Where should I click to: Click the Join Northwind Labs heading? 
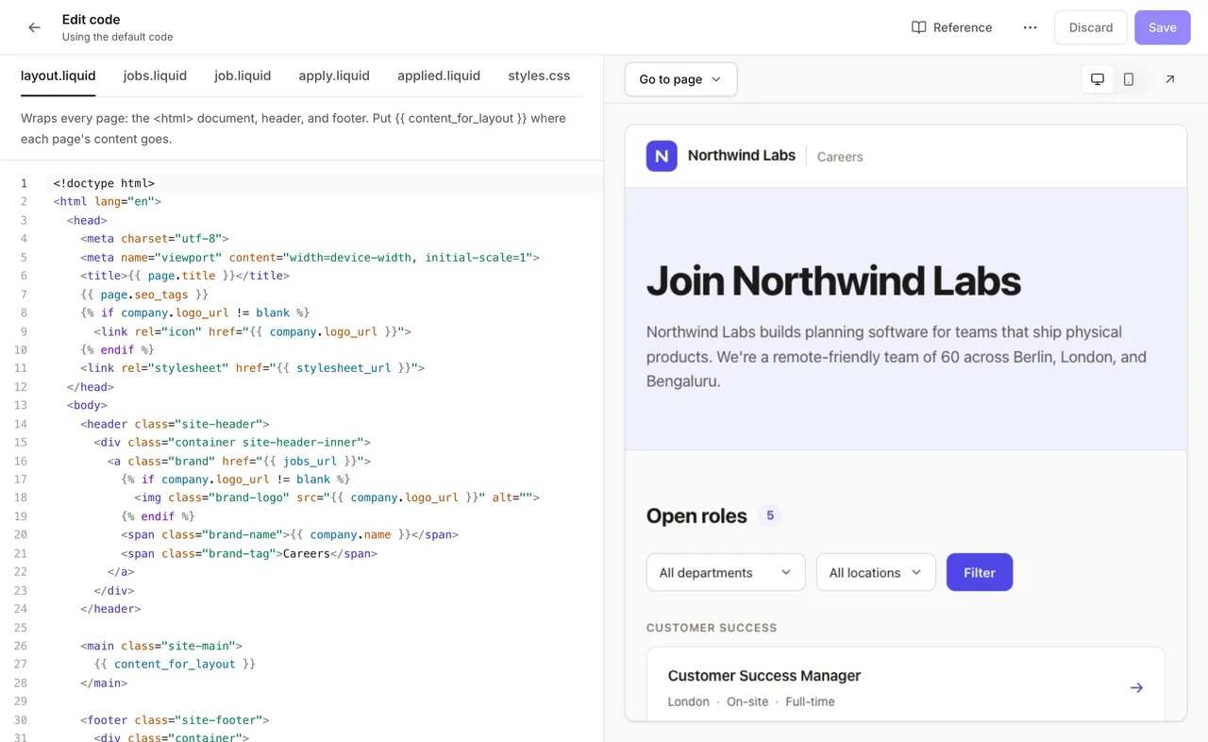pos(833,280)
